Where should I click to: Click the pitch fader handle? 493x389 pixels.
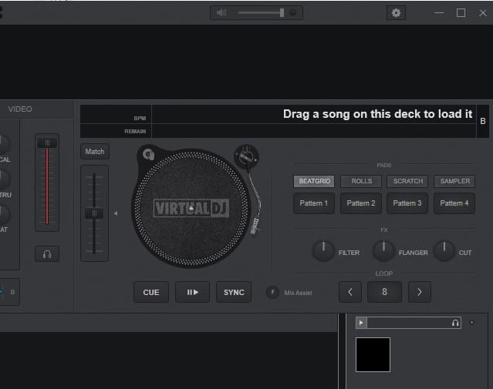(x=94, y=213)
